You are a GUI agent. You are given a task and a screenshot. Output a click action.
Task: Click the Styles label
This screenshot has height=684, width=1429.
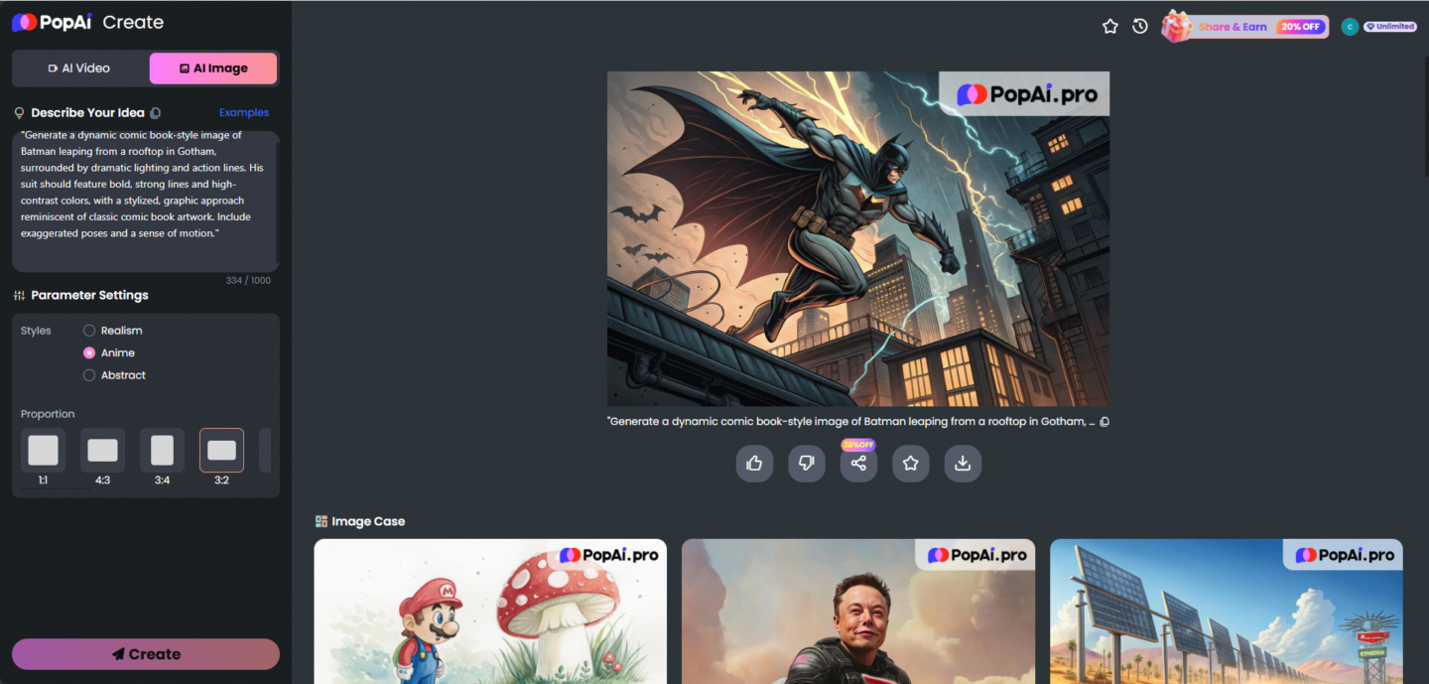[36, 331]
